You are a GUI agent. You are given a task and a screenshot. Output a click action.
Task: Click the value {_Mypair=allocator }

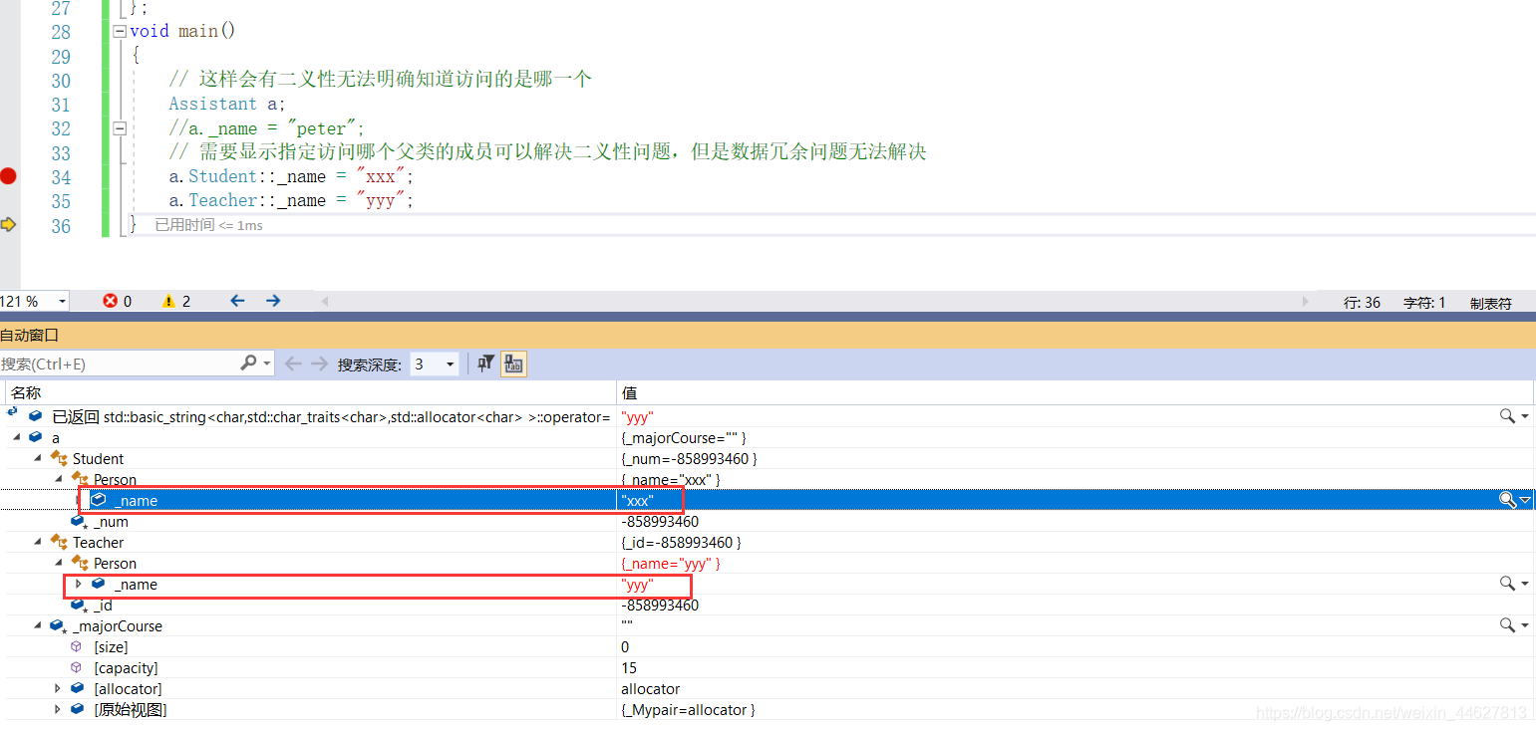(x=688, y=710)
